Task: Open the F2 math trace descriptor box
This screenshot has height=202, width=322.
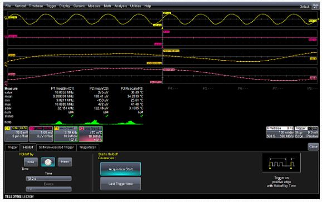Action: pos(90,134)
